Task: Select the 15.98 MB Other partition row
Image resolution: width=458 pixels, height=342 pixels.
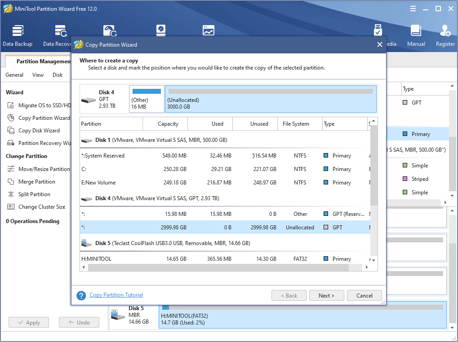Action: pos(225,214)
